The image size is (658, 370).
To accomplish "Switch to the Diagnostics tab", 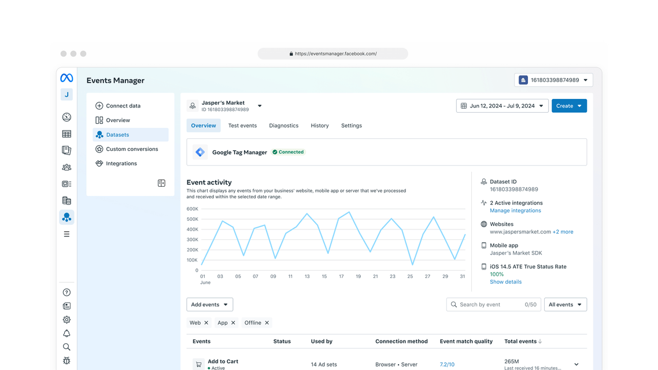I will 284,125.
